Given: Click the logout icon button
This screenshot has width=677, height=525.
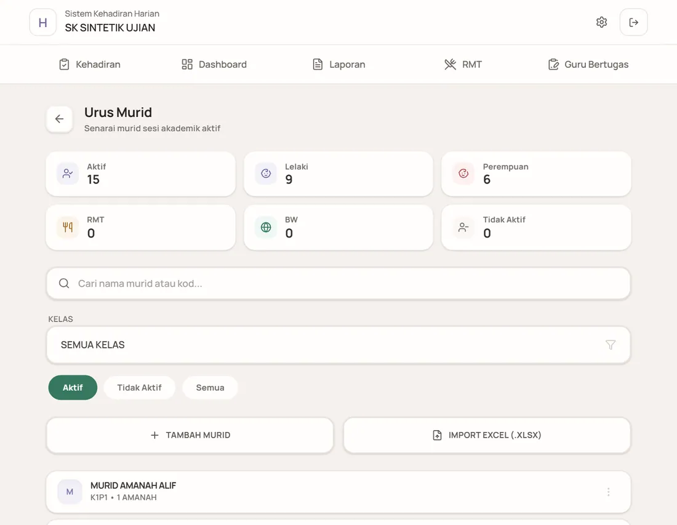Looking at the screenshot, I should tap(633, 22).
